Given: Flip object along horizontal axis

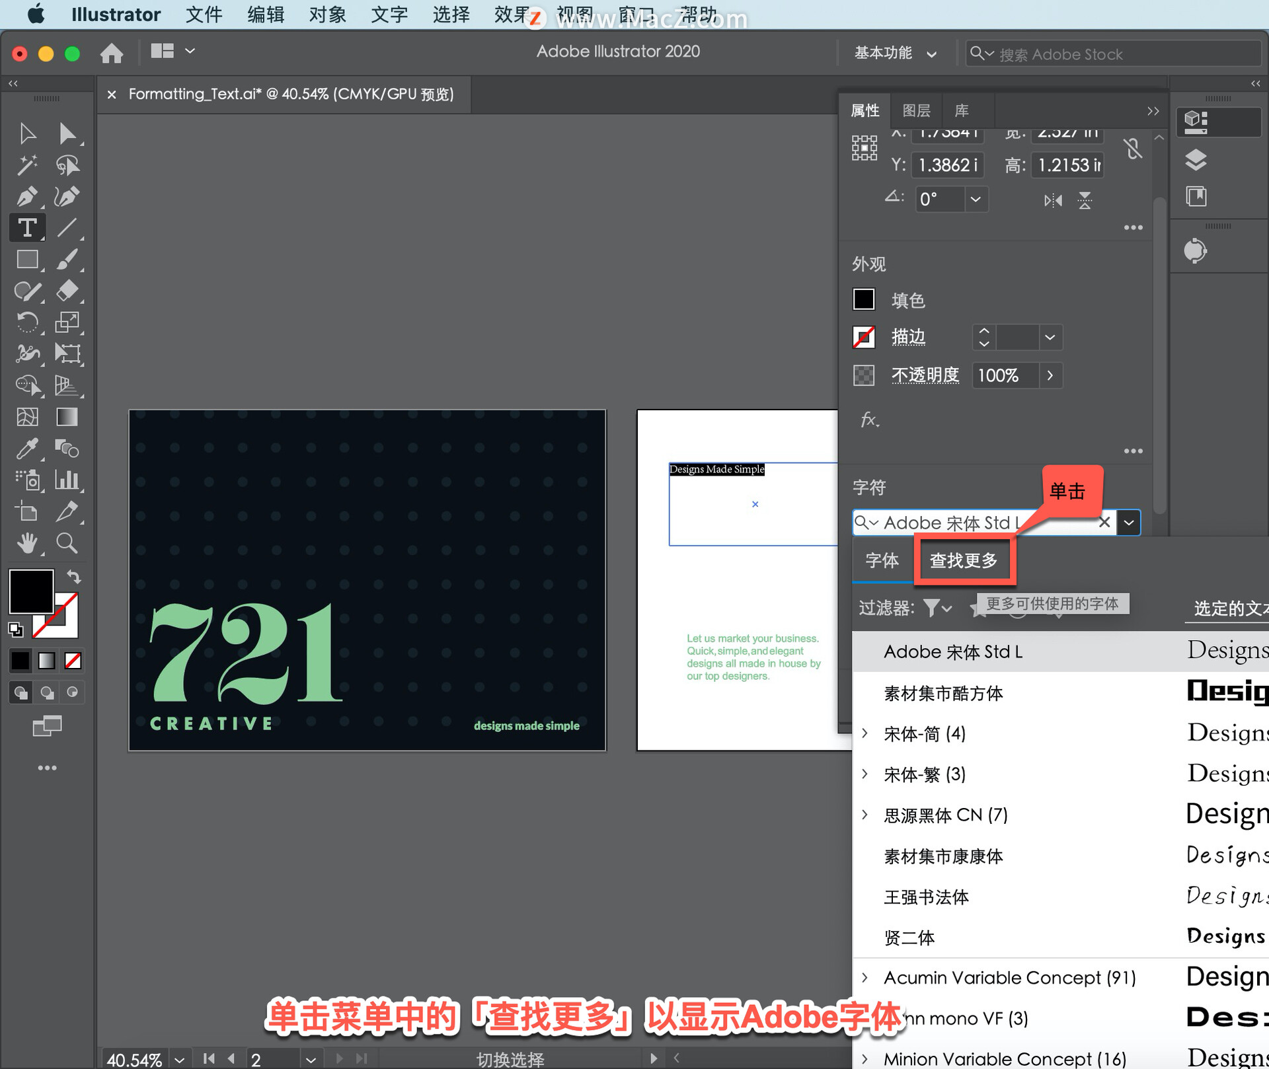Looking at the screenshot, I should click(1053, 200).
